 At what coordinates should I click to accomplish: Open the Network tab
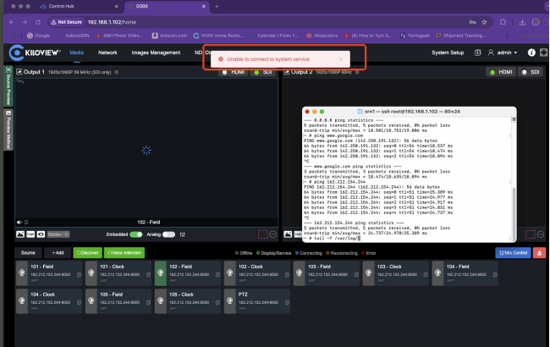coord(107,52)
